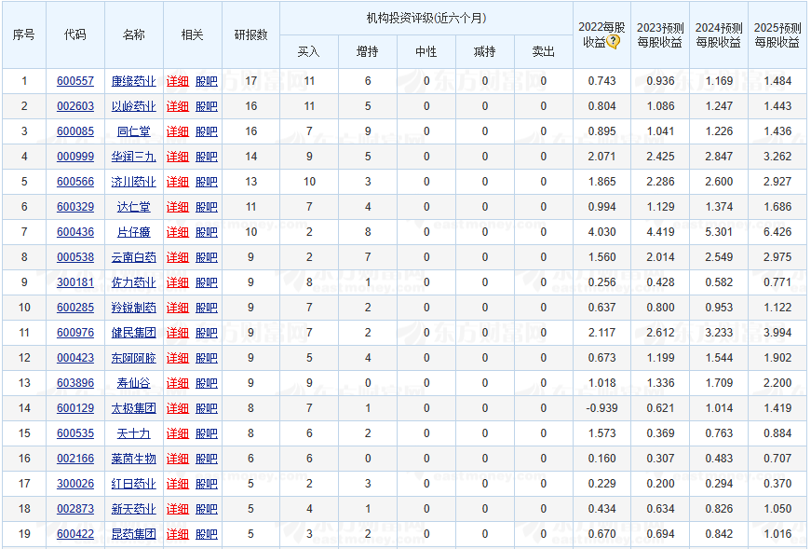The width and height of the screenshot is (811, 549).
Task: Open stock code 600329 link
Action: pyautogui.click(x=75, y=207)
